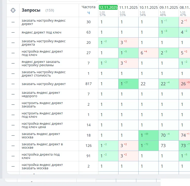Click the dash icon beside 'заказать настройку директ'
190x186 pixels.
pos(13,84)
